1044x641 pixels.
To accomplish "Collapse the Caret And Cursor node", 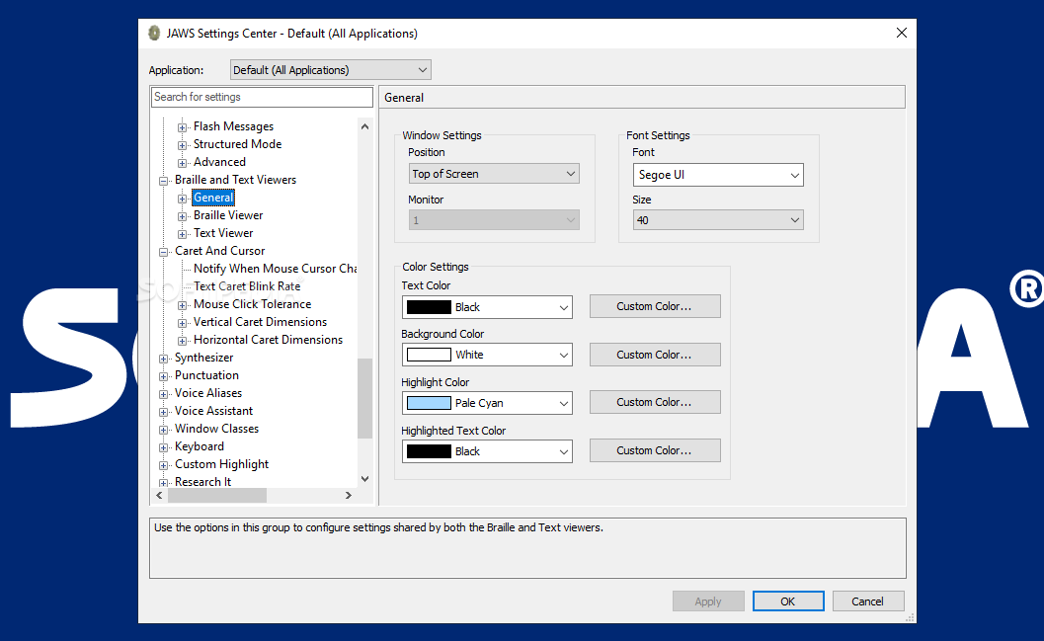I will point(163,252).
